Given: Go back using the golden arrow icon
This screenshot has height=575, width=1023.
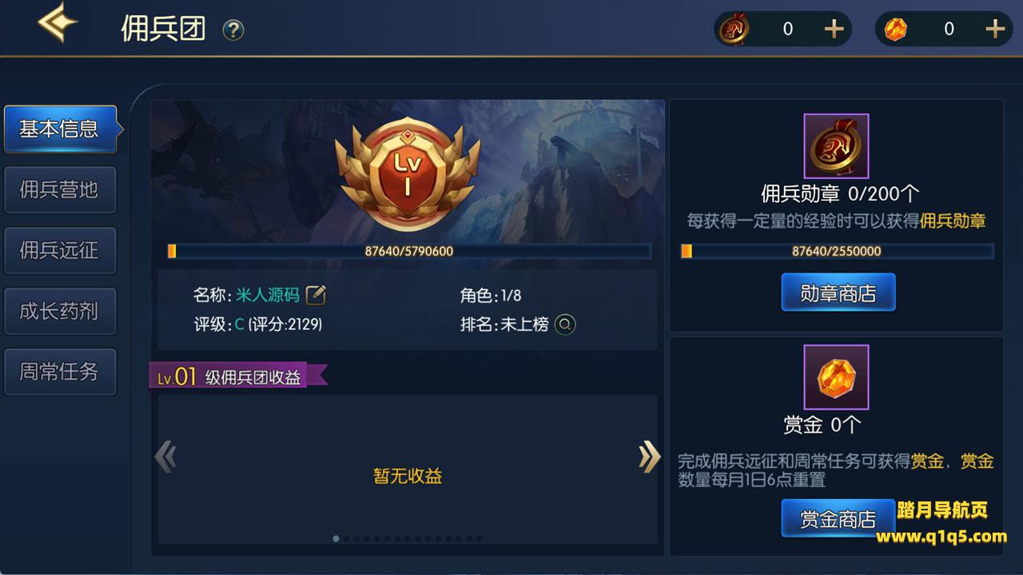Looking at the screenshot, I should [x=57, y=22].
